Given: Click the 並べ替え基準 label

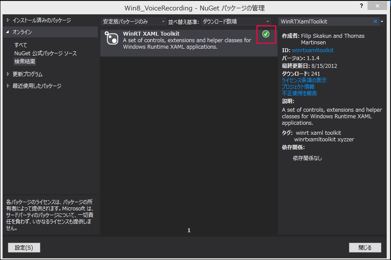Looking at the screenshot, I should (x=183, y=22).
